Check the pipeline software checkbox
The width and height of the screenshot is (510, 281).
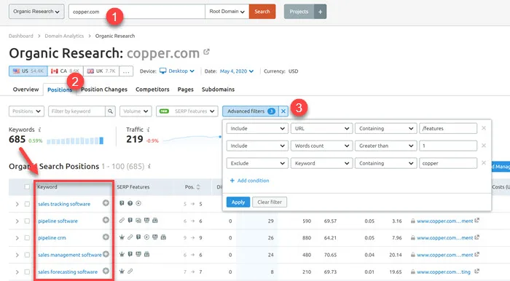coord(27,221)
